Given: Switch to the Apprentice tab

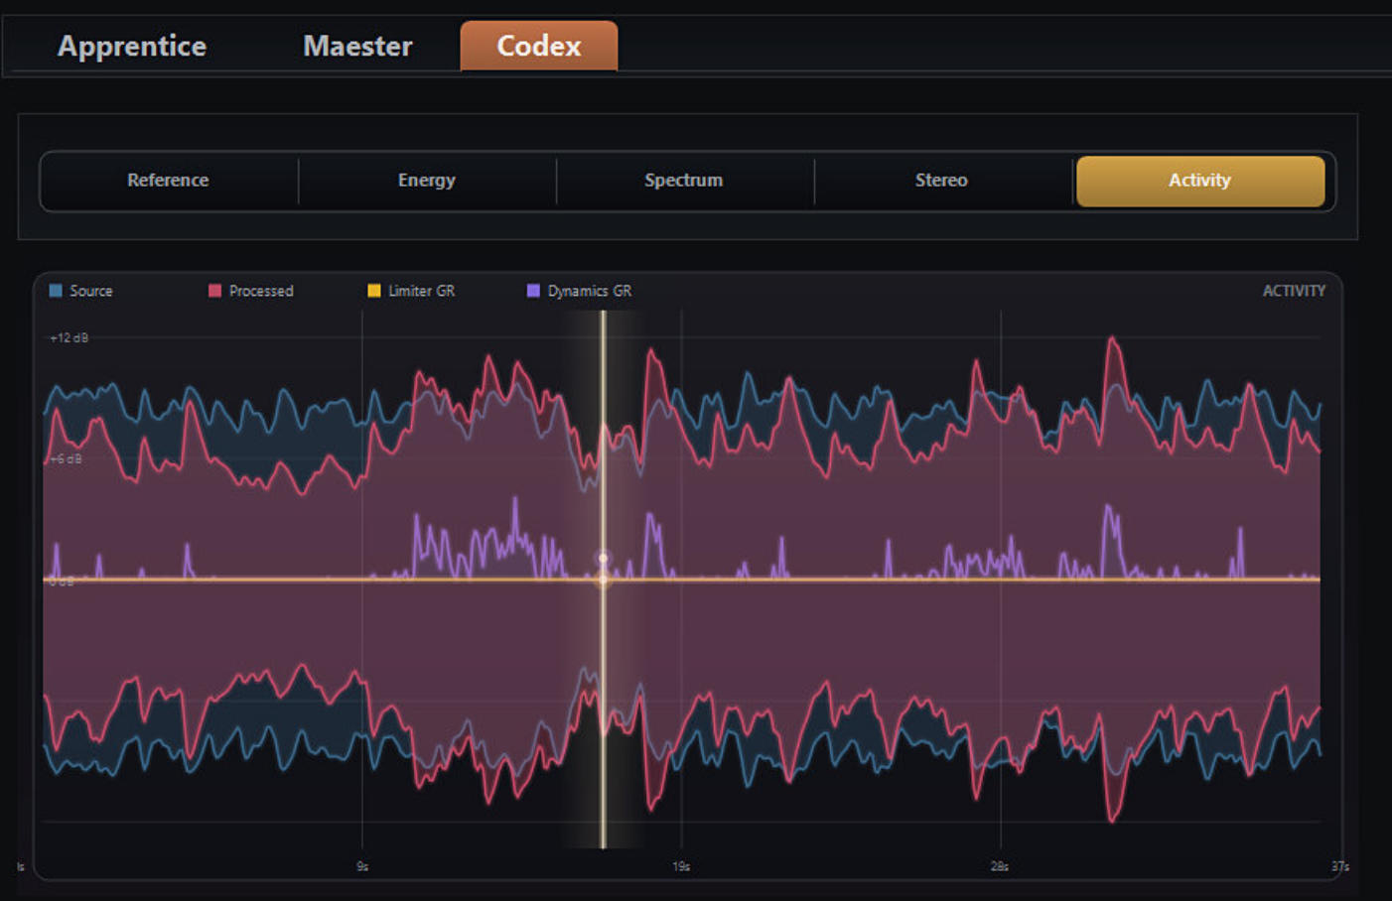Looking at the screenshot, I should (x=132, y=47).
